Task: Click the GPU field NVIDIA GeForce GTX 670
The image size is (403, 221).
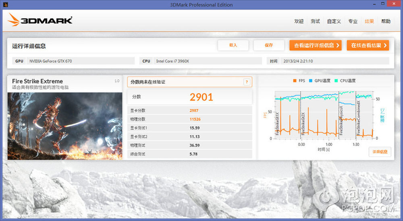Action: click(81, 61)
